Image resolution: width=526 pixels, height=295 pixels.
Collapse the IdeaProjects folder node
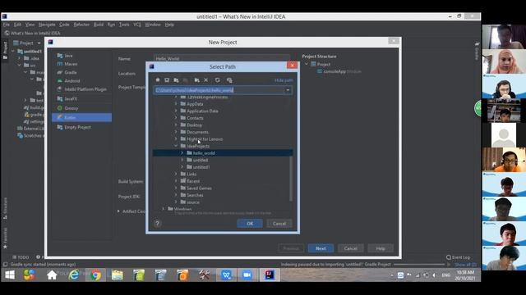[x=176, y=146]
